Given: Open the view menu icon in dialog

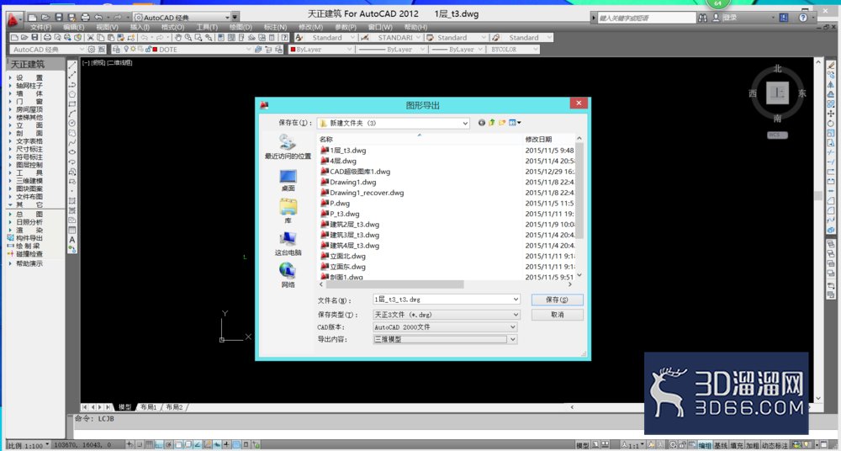Looking at the screenshot, I should click(x=515, y=123).
